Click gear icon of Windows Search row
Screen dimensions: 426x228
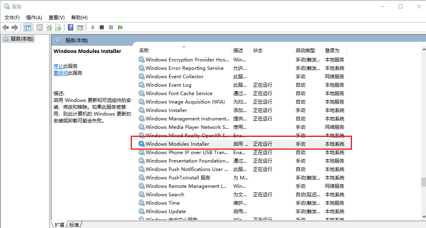coord(142,194)
